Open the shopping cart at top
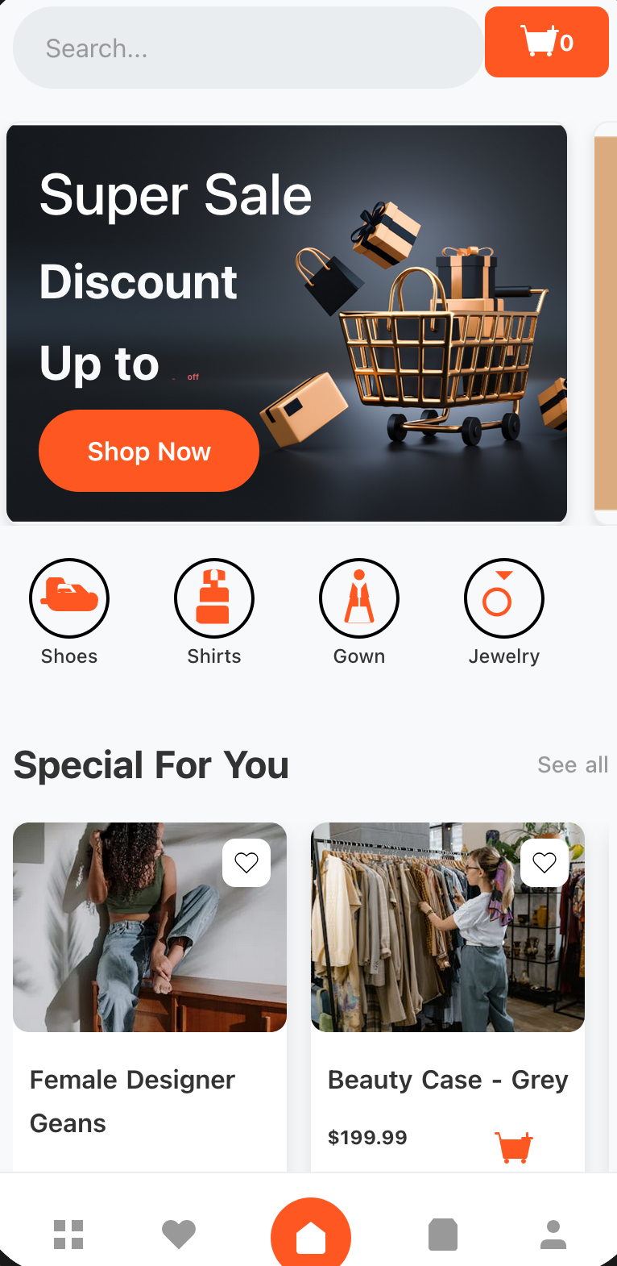Viewport: 617px width, 1266px height. (546, 42)
